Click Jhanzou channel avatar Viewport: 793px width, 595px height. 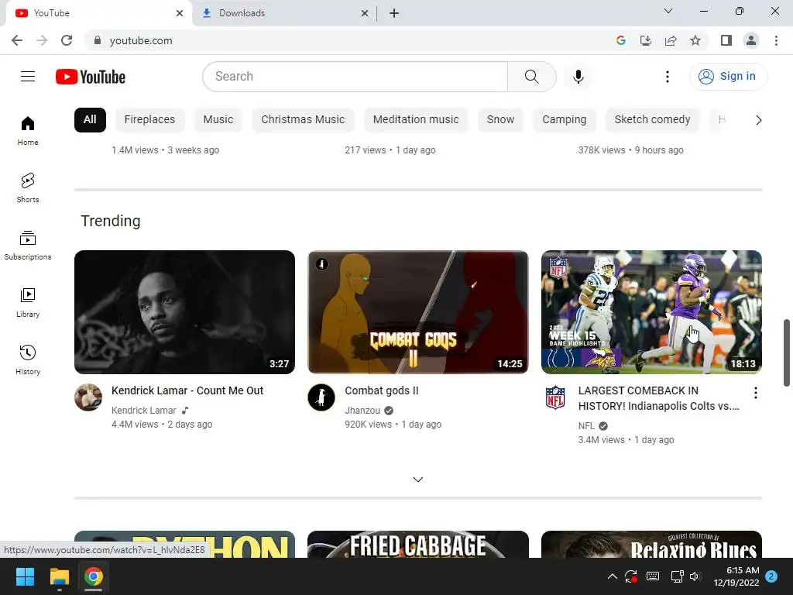321,397
